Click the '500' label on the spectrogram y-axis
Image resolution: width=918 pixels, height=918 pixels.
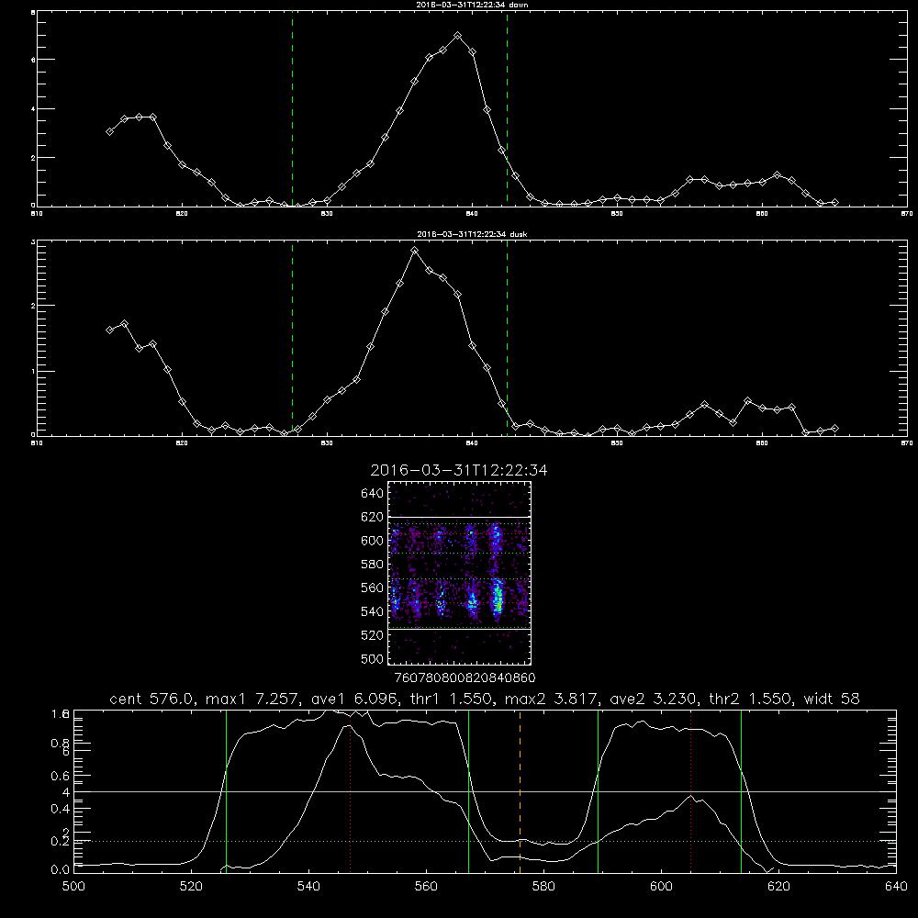(x=373, y=658)
